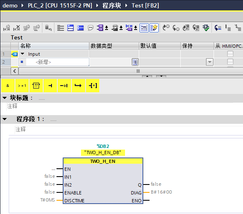Viewport: 243px width, 214px height.
Task: Click the reset start values database icon
Action: point(48,28)
